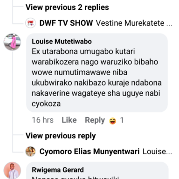Open DWF TV SHOW page name

click(x=66, y=23)
